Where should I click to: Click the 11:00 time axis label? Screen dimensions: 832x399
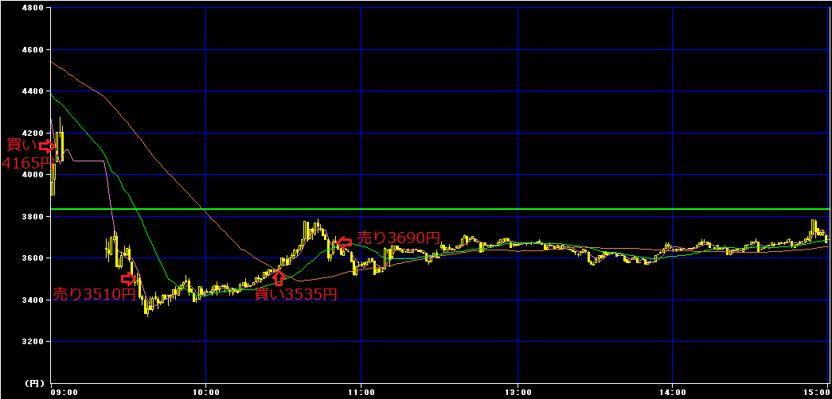pyautogui.click(x=361, y=393)
